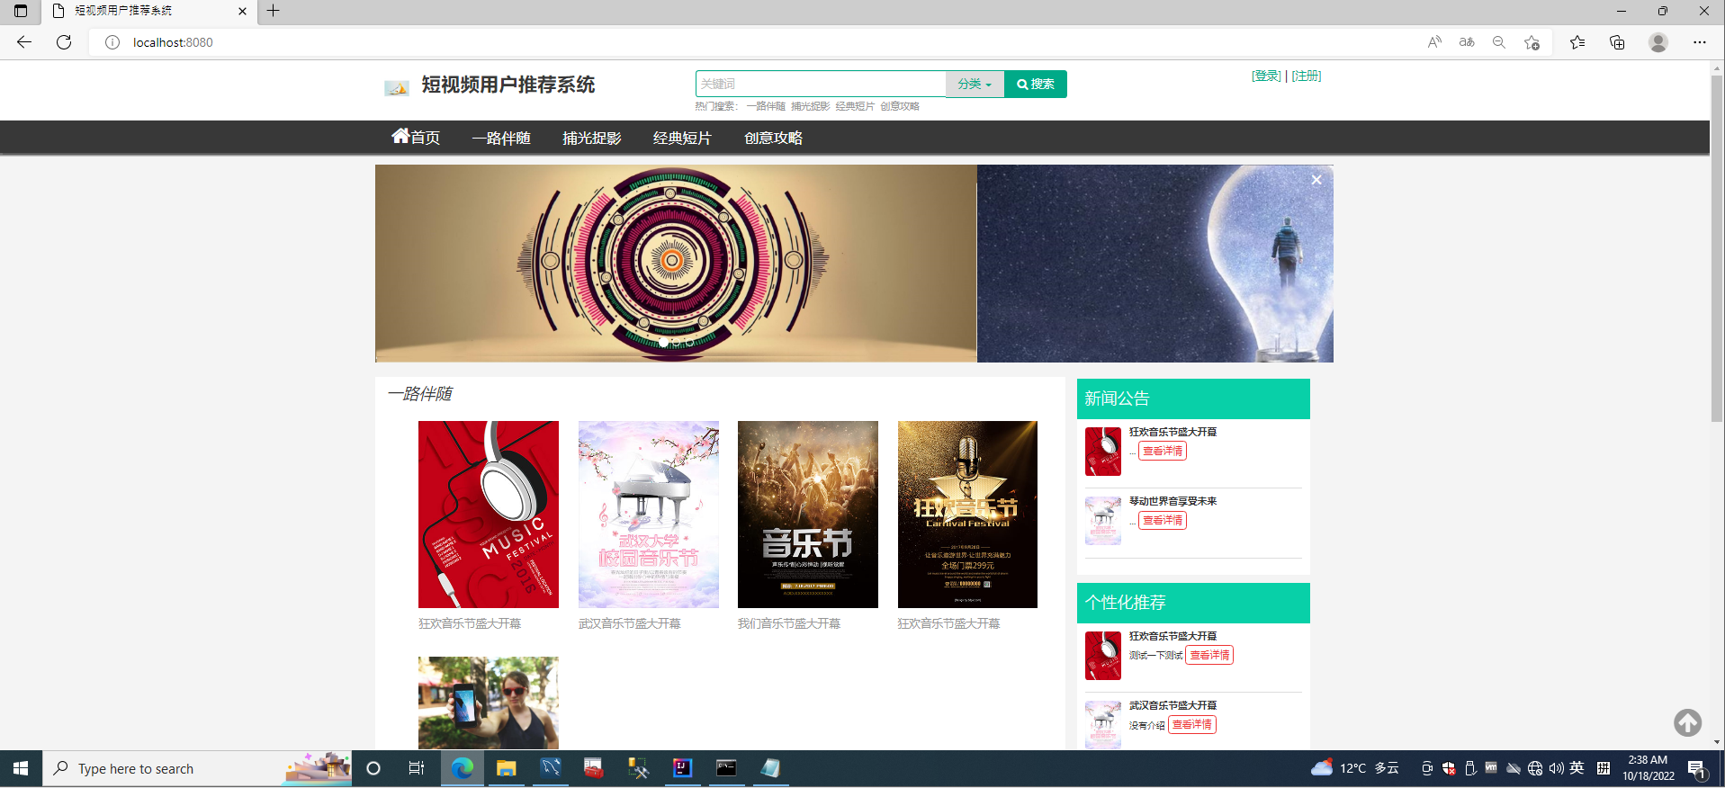The width and height of the screenshot is (1725, 788).
Task: Click hot search link 捕光捉影
Action: (x=810, y=106)
